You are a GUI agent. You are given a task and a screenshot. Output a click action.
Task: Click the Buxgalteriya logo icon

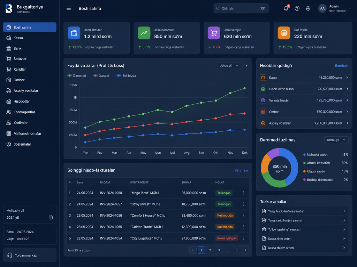[x=9, y=9]
